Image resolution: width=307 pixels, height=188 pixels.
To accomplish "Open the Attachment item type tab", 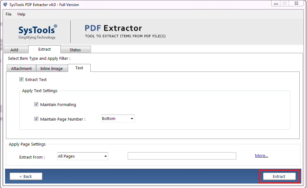I will coord(21,68).
